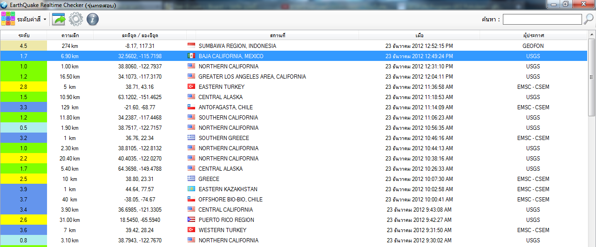The width and height of the screenshot is (596, 247).
Task: Click the blue info icon
Action: [x=93, y=19]
